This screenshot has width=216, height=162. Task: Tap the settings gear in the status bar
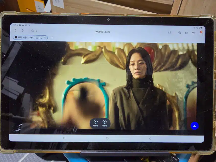coord(20,25)
